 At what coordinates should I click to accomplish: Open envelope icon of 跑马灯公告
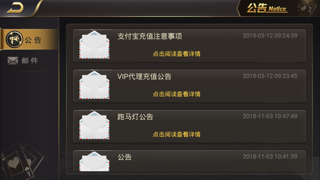pos(94,125)
